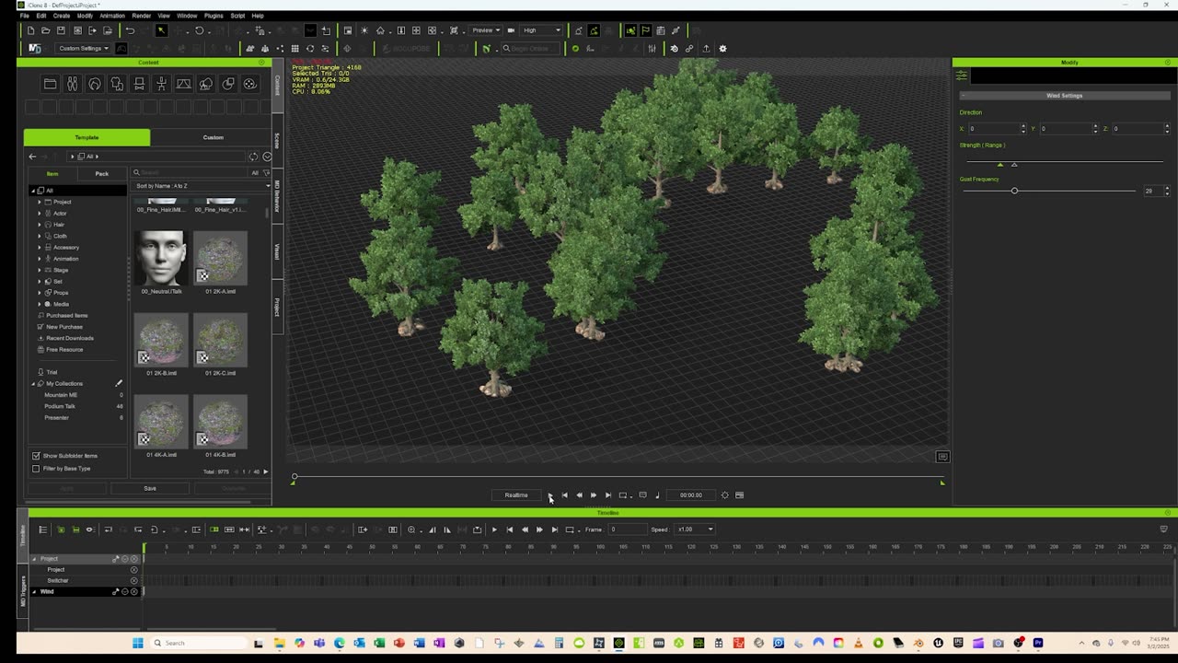The image size is (1178, 663).
Task: Open Purchased Items in the tree
Action: coord(66,316)
